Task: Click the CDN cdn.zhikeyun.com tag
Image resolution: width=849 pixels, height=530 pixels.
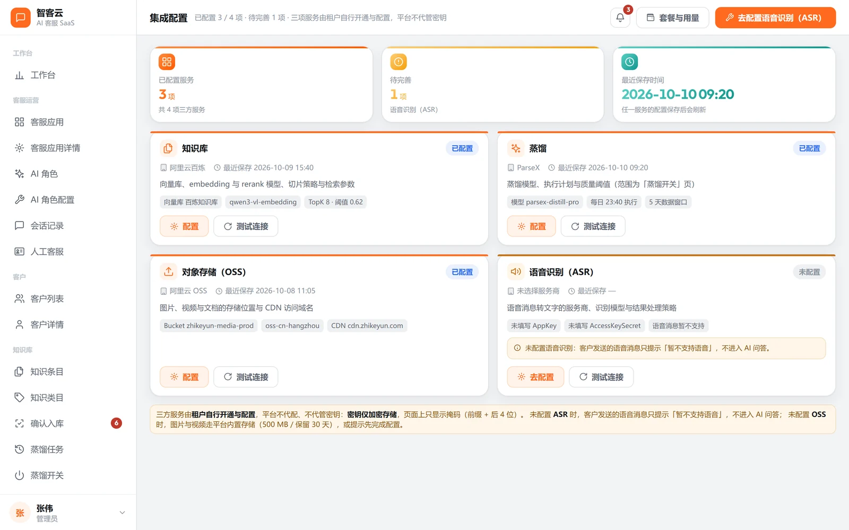Action: tap(367, 325)
